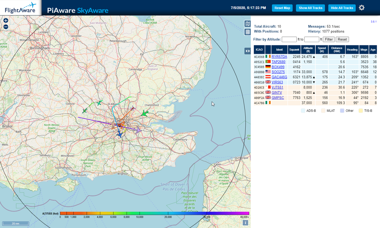Apply the altitude Filter button
This screenshot has height=228, width=380.
(329, 40)
